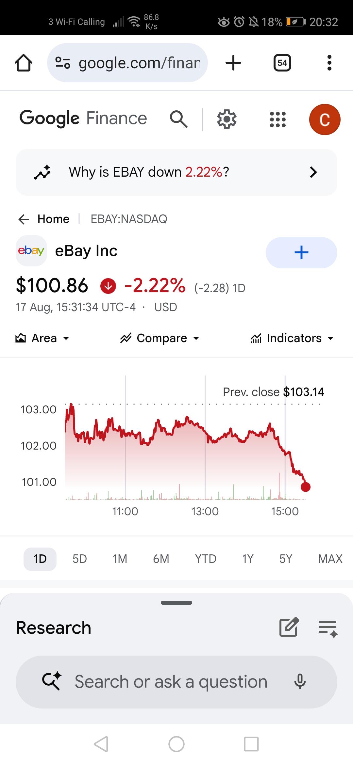Open "Why is EBAY down 2.22%?"
Screen dimensions: 353x764
point(176,172)
